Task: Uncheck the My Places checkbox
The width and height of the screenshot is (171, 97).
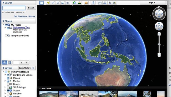Action: tap(6, 25)
